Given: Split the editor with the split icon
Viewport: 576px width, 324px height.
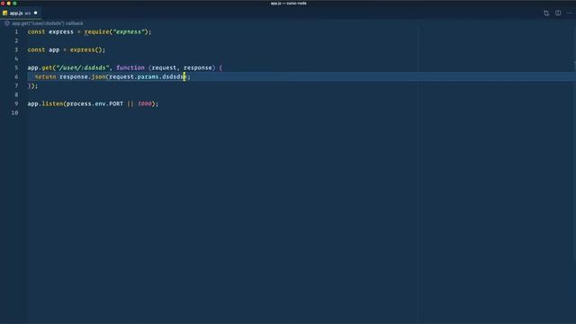Looking at the screenshot, I should (558, 13).
